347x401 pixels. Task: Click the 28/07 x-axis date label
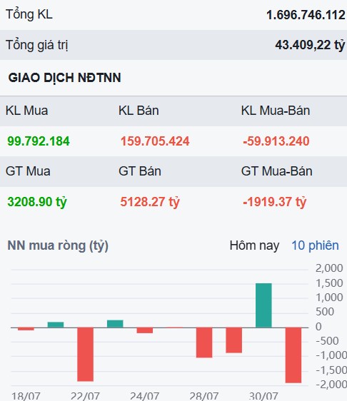pos(204,396)
